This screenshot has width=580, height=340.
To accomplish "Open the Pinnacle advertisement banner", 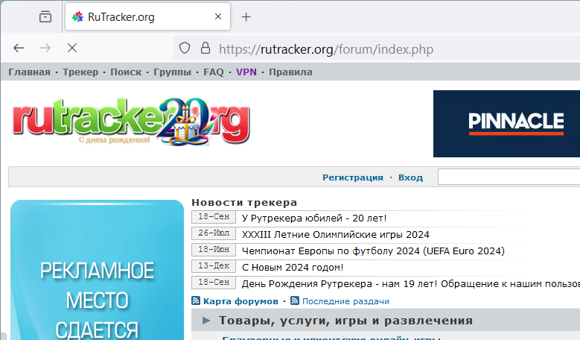I will [x=506, y=124].
